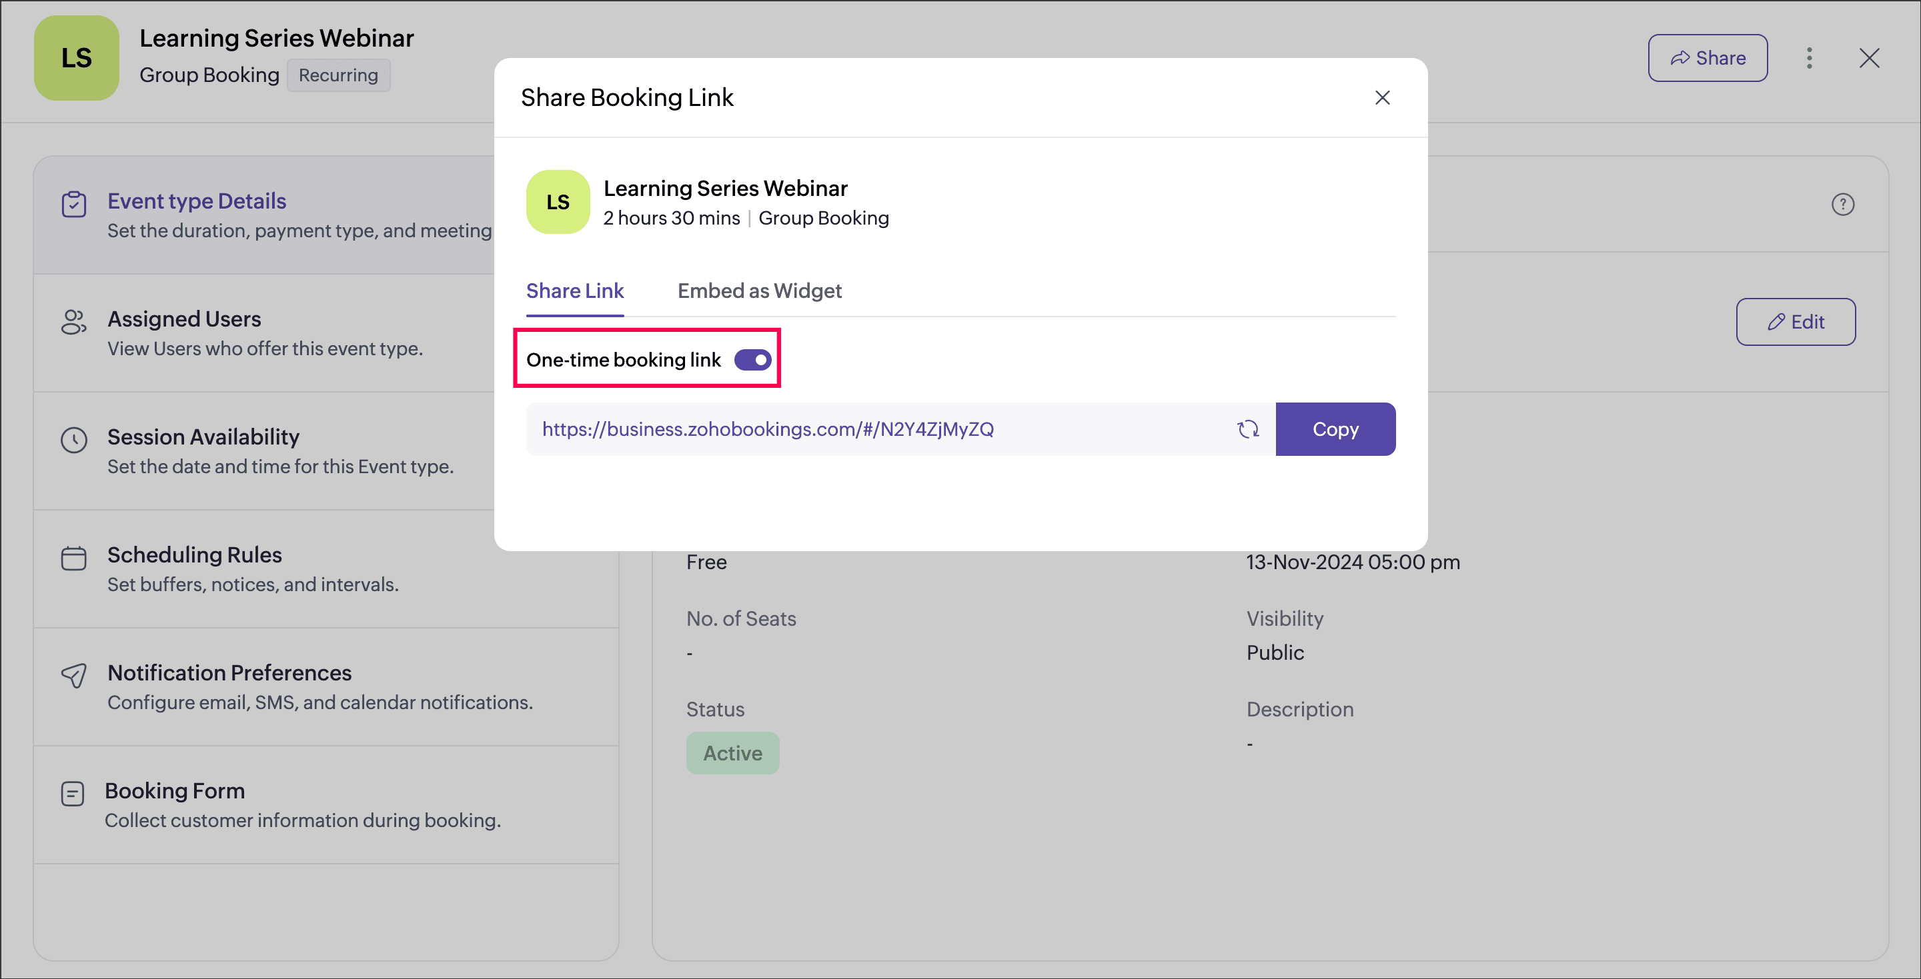
Task: Click the Notification Preferences paper plane icon
Action: [74, 676]
